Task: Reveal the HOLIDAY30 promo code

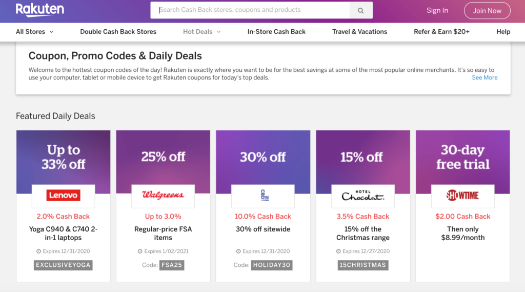Action: click(x=272, y=265)
